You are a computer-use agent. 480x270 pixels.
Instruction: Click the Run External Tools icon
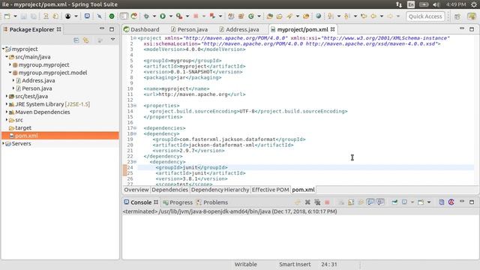pyautogui.click(x=179, y=16)
